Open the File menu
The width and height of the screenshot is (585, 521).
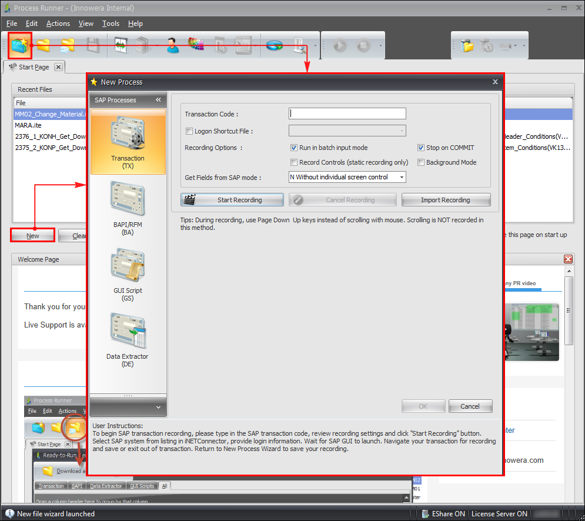coord(12,24)
